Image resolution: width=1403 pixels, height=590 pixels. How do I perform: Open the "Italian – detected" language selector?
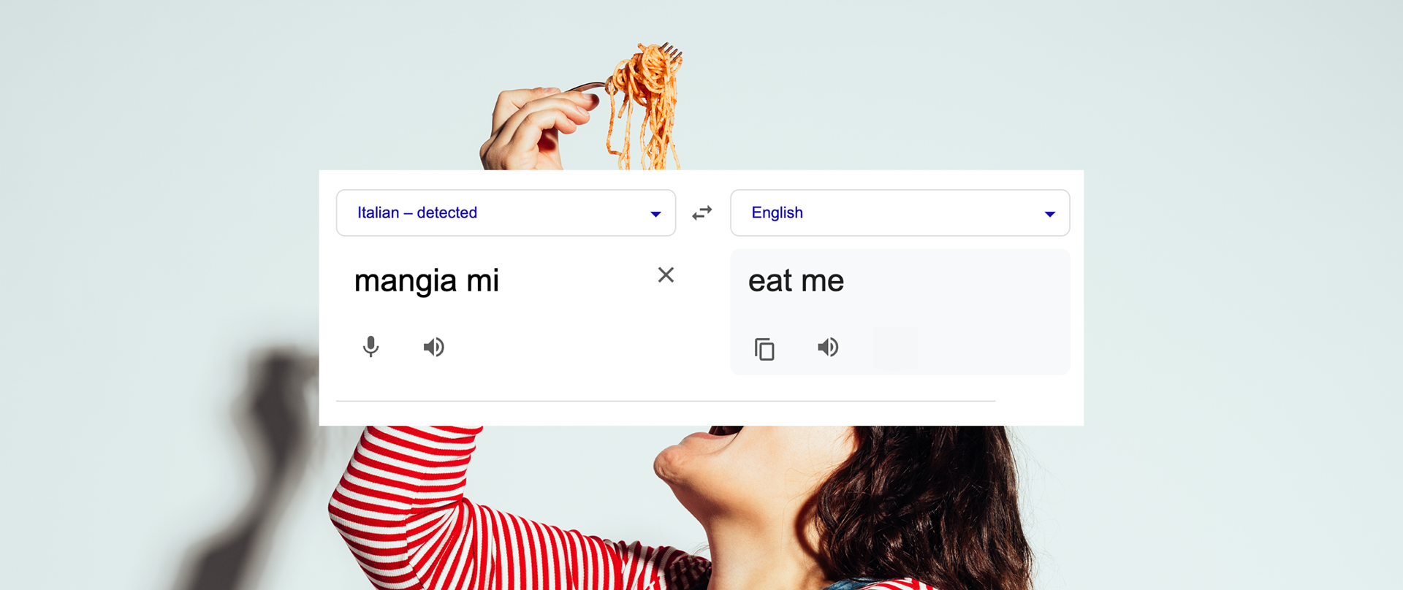pyautogui.click(x=417, y=212)
